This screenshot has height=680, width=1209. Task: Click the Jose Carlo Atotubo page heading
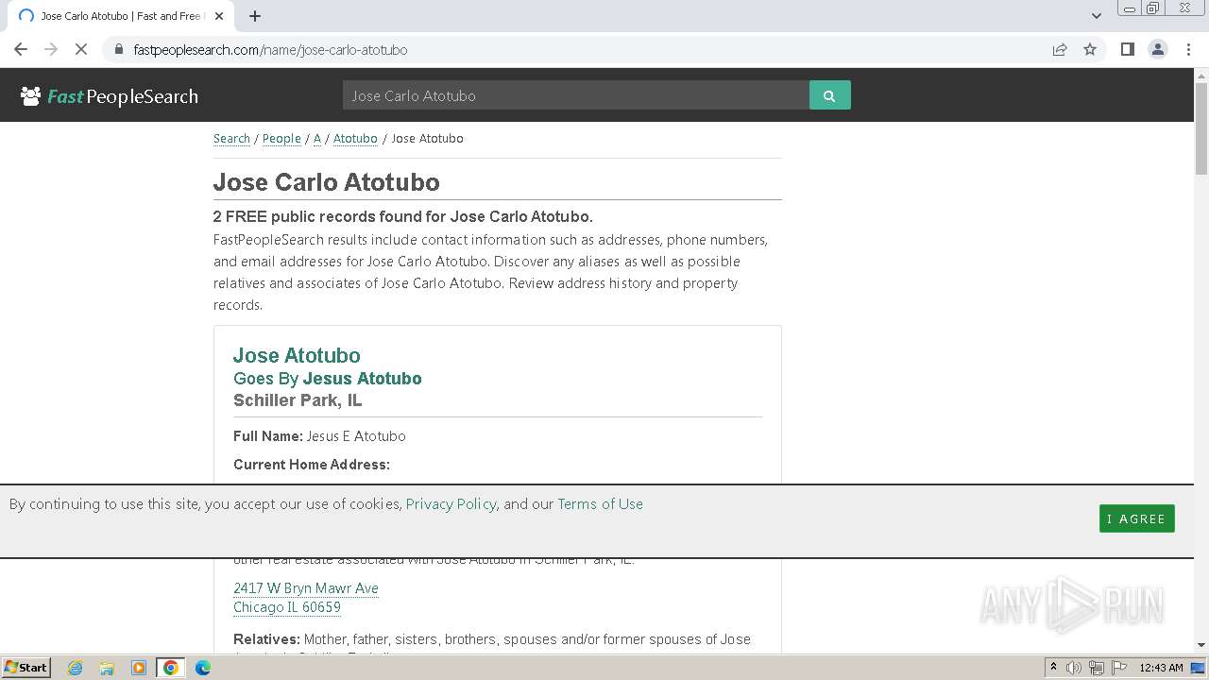click(x=326, y=182)
